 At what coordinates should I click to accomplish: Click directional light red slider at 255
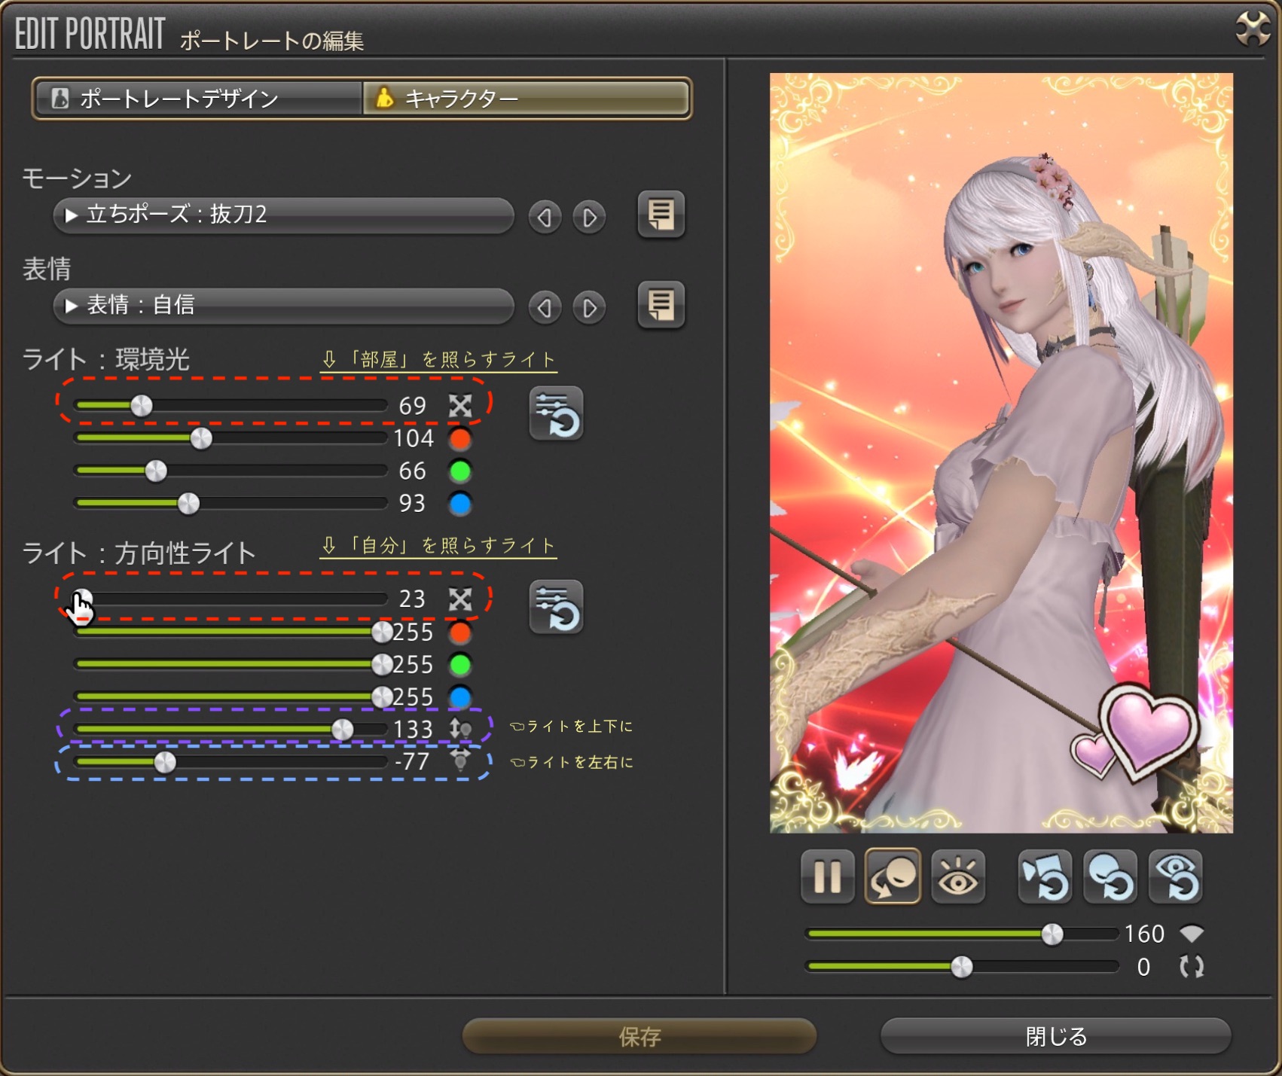230,632
